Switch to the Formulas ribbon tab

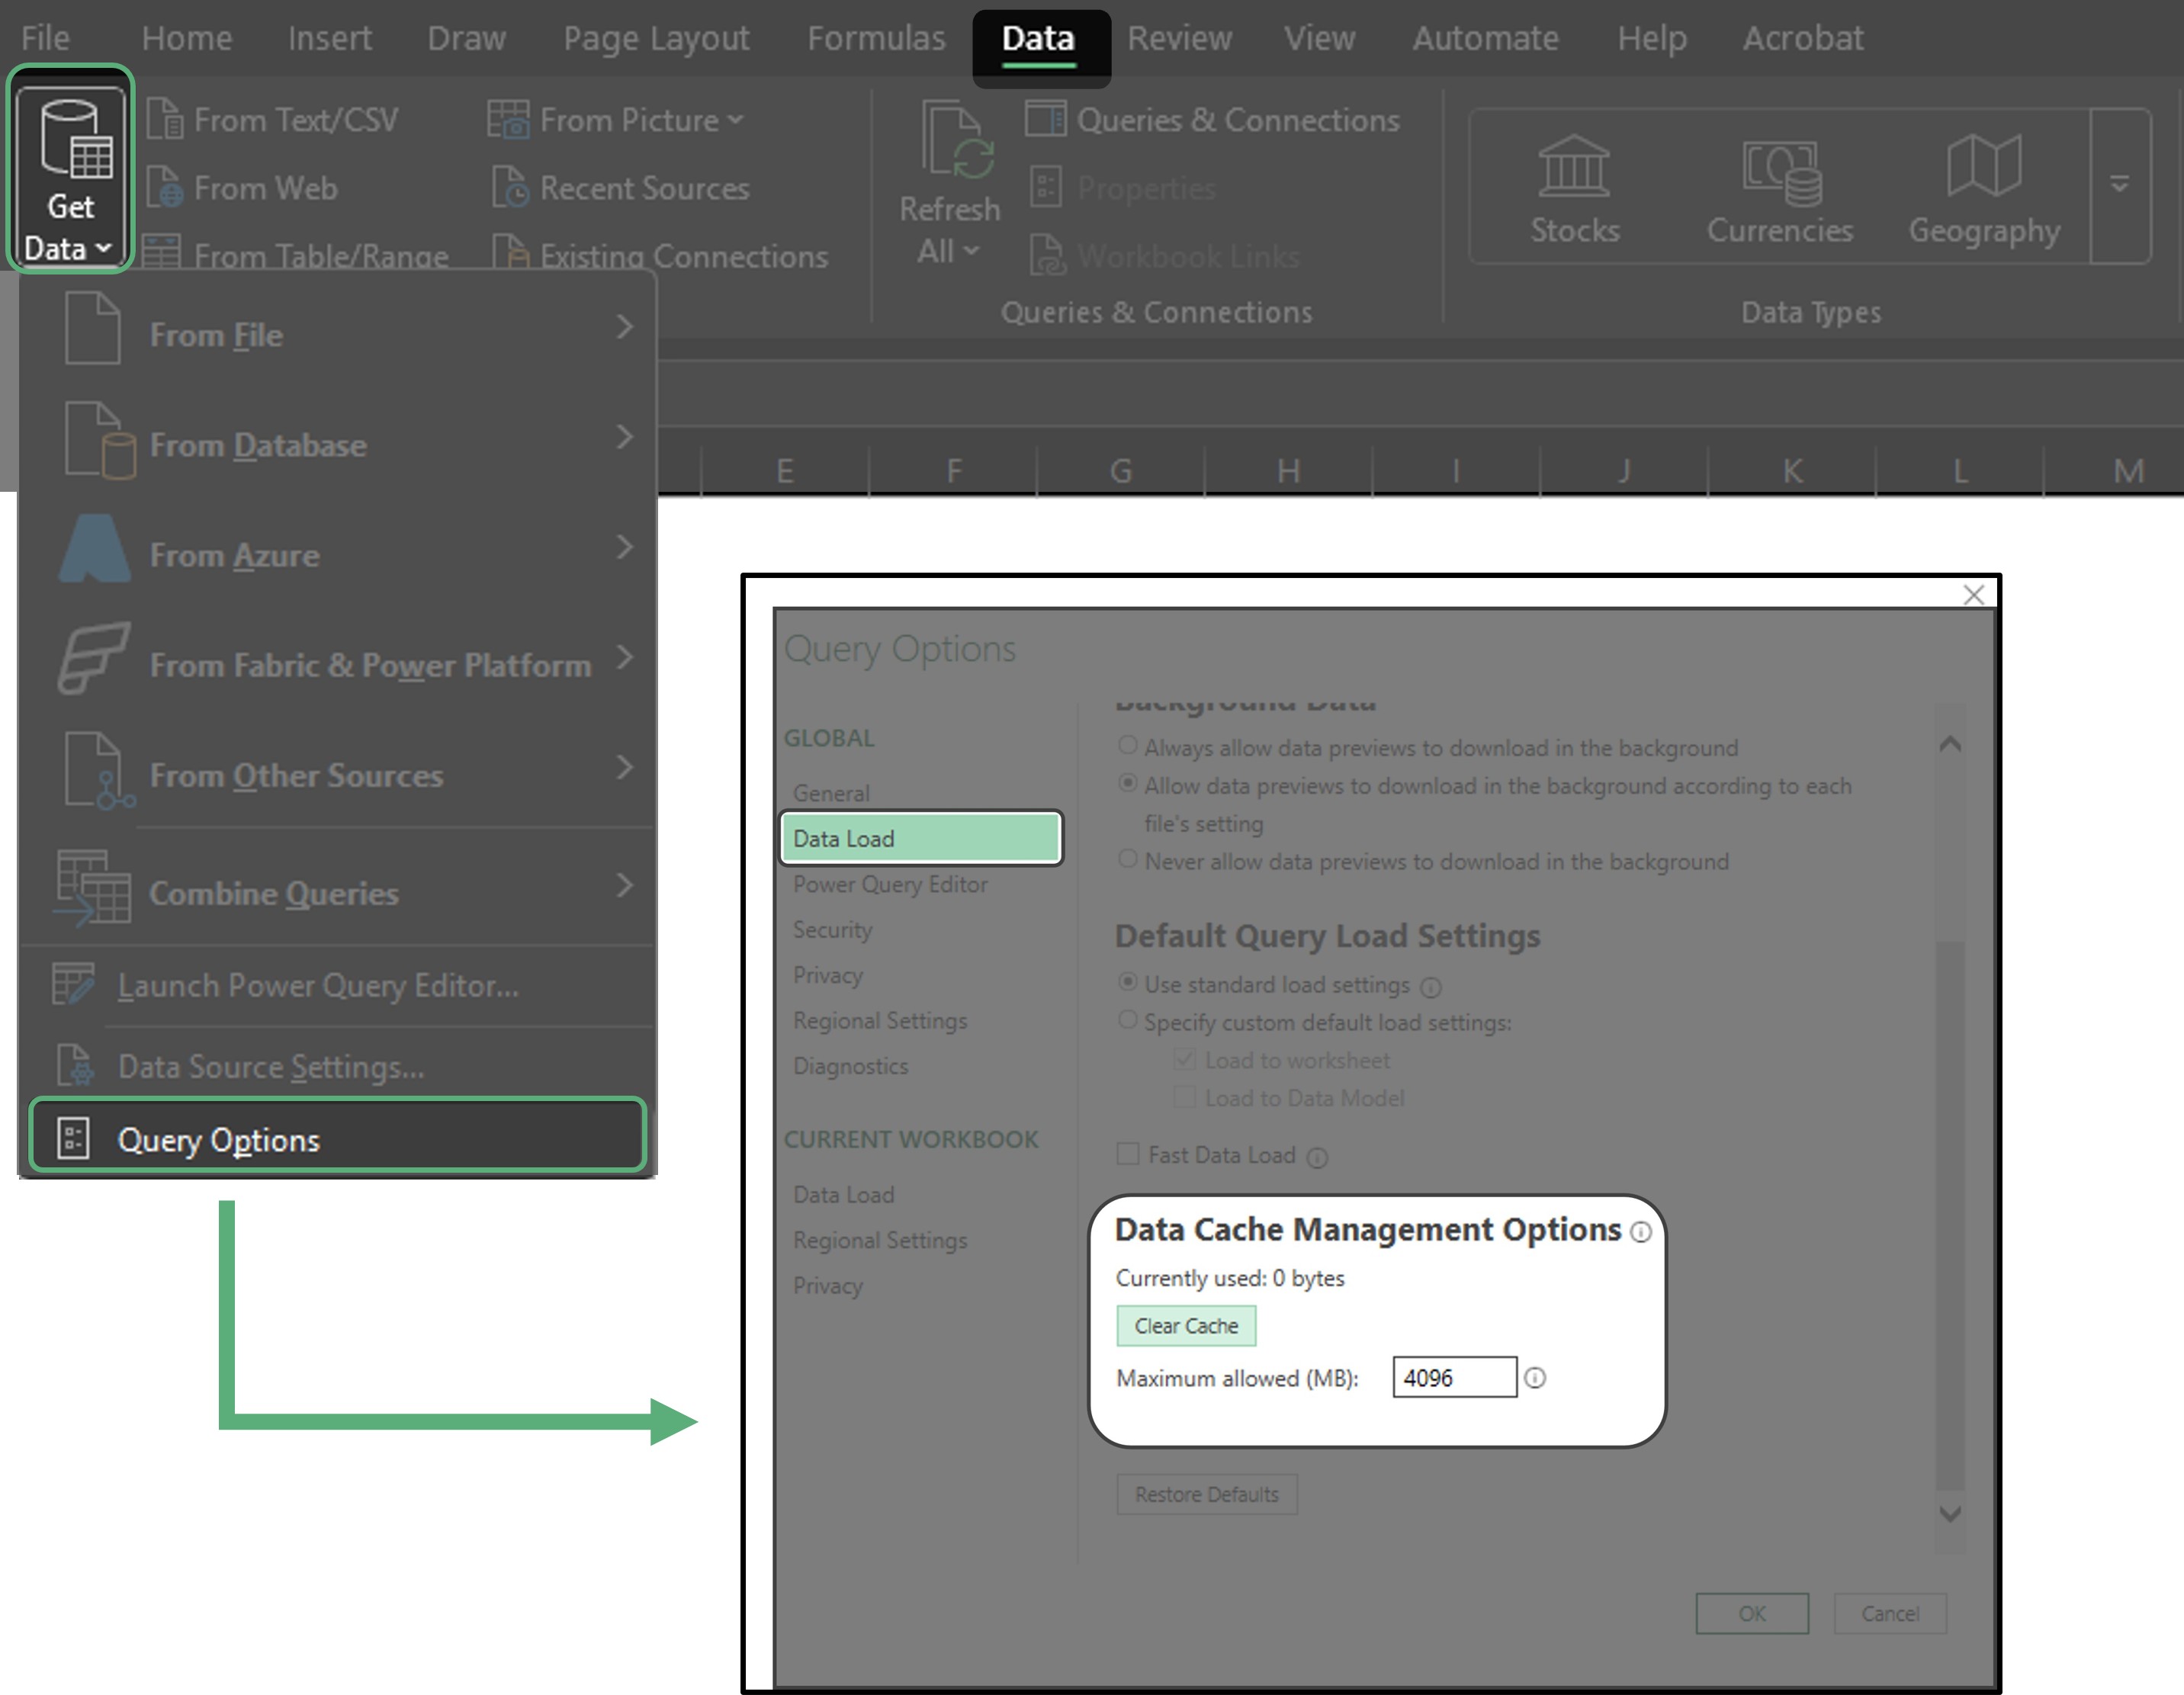click(x=875, y=38)
